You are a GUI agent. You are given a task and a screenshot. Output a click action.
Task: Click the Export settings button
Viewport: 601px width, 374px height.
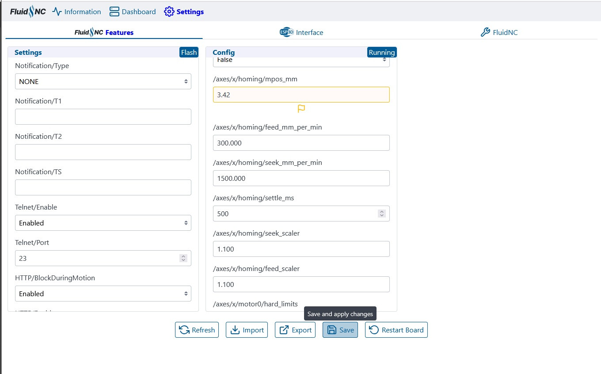pyautogui.click(x=295, y=330)
